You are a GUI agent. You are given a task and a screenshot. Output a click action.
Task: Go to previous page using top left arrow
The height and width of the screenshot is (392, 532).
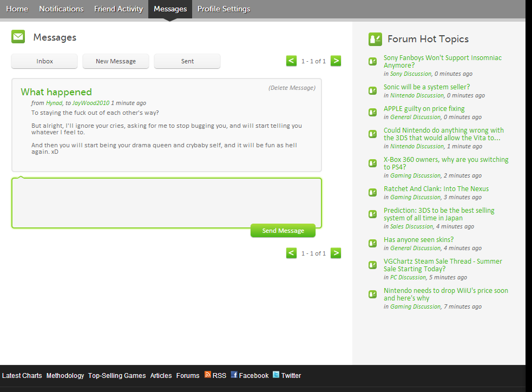click(292, 61)
